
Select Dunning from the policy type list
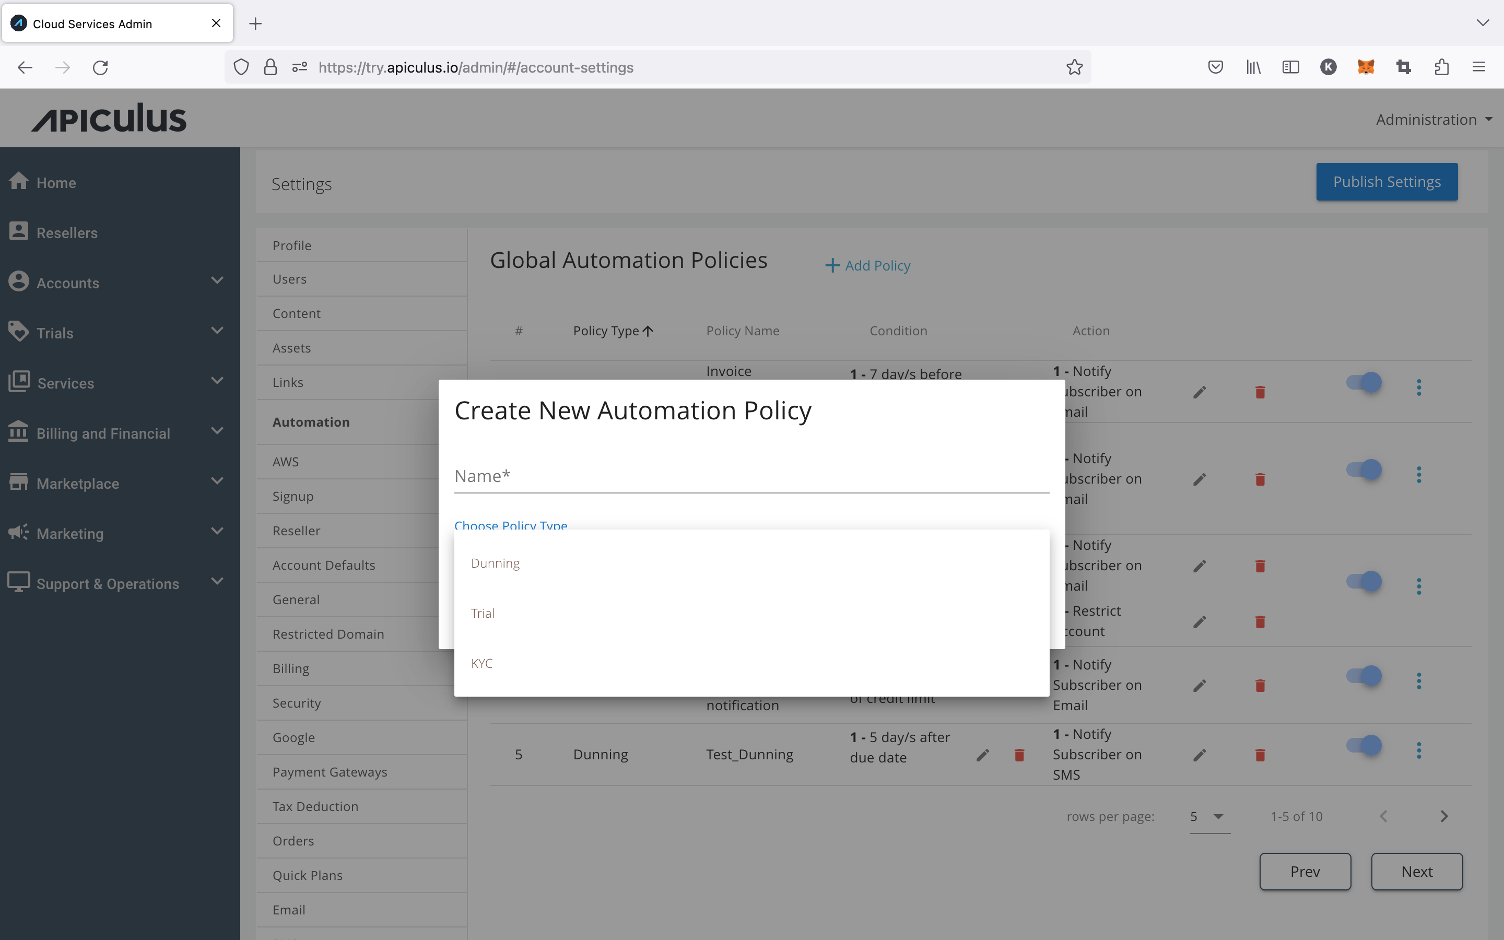click(x=495, y=563)
